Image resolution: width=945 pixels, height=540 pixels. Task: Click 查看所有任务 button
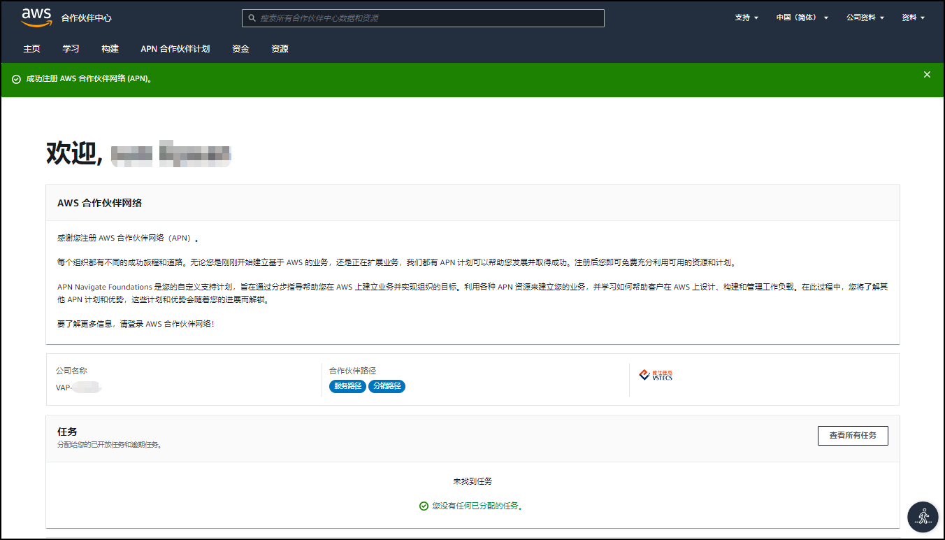point(853,436)
